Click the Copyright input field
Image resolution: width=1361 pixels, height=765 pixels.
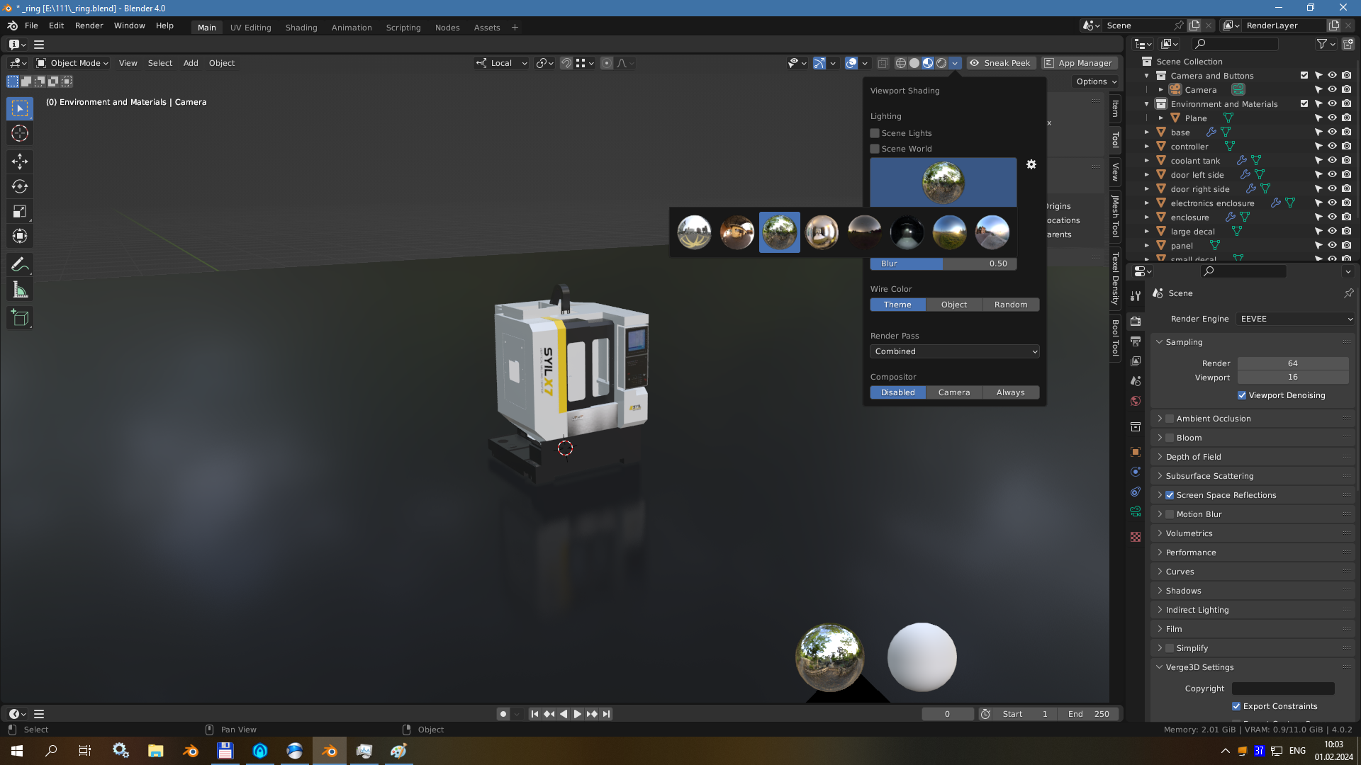[1283, 688]
